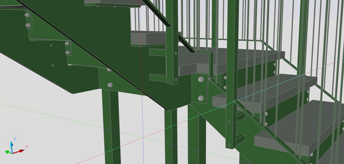Click the UCS axis icon origin
The height and width of the screenshot is (164, 344).
[12, 153]
